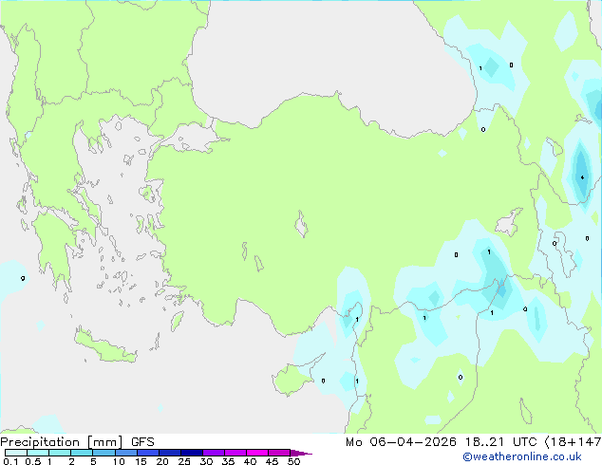Click the 10–15 mm legend color swatch
The image size is (602, 465).
[125, 453]
